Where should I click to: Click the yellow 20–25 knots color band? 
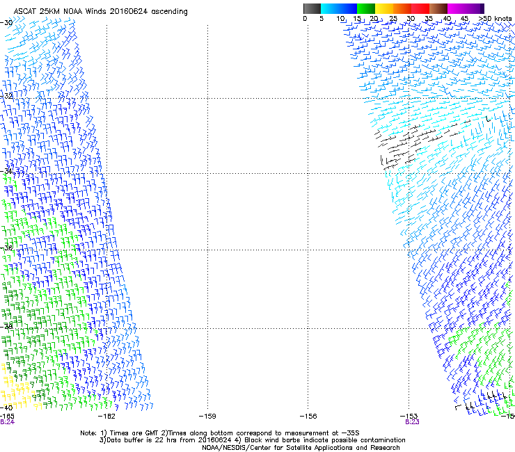click(x=384, y=8)
